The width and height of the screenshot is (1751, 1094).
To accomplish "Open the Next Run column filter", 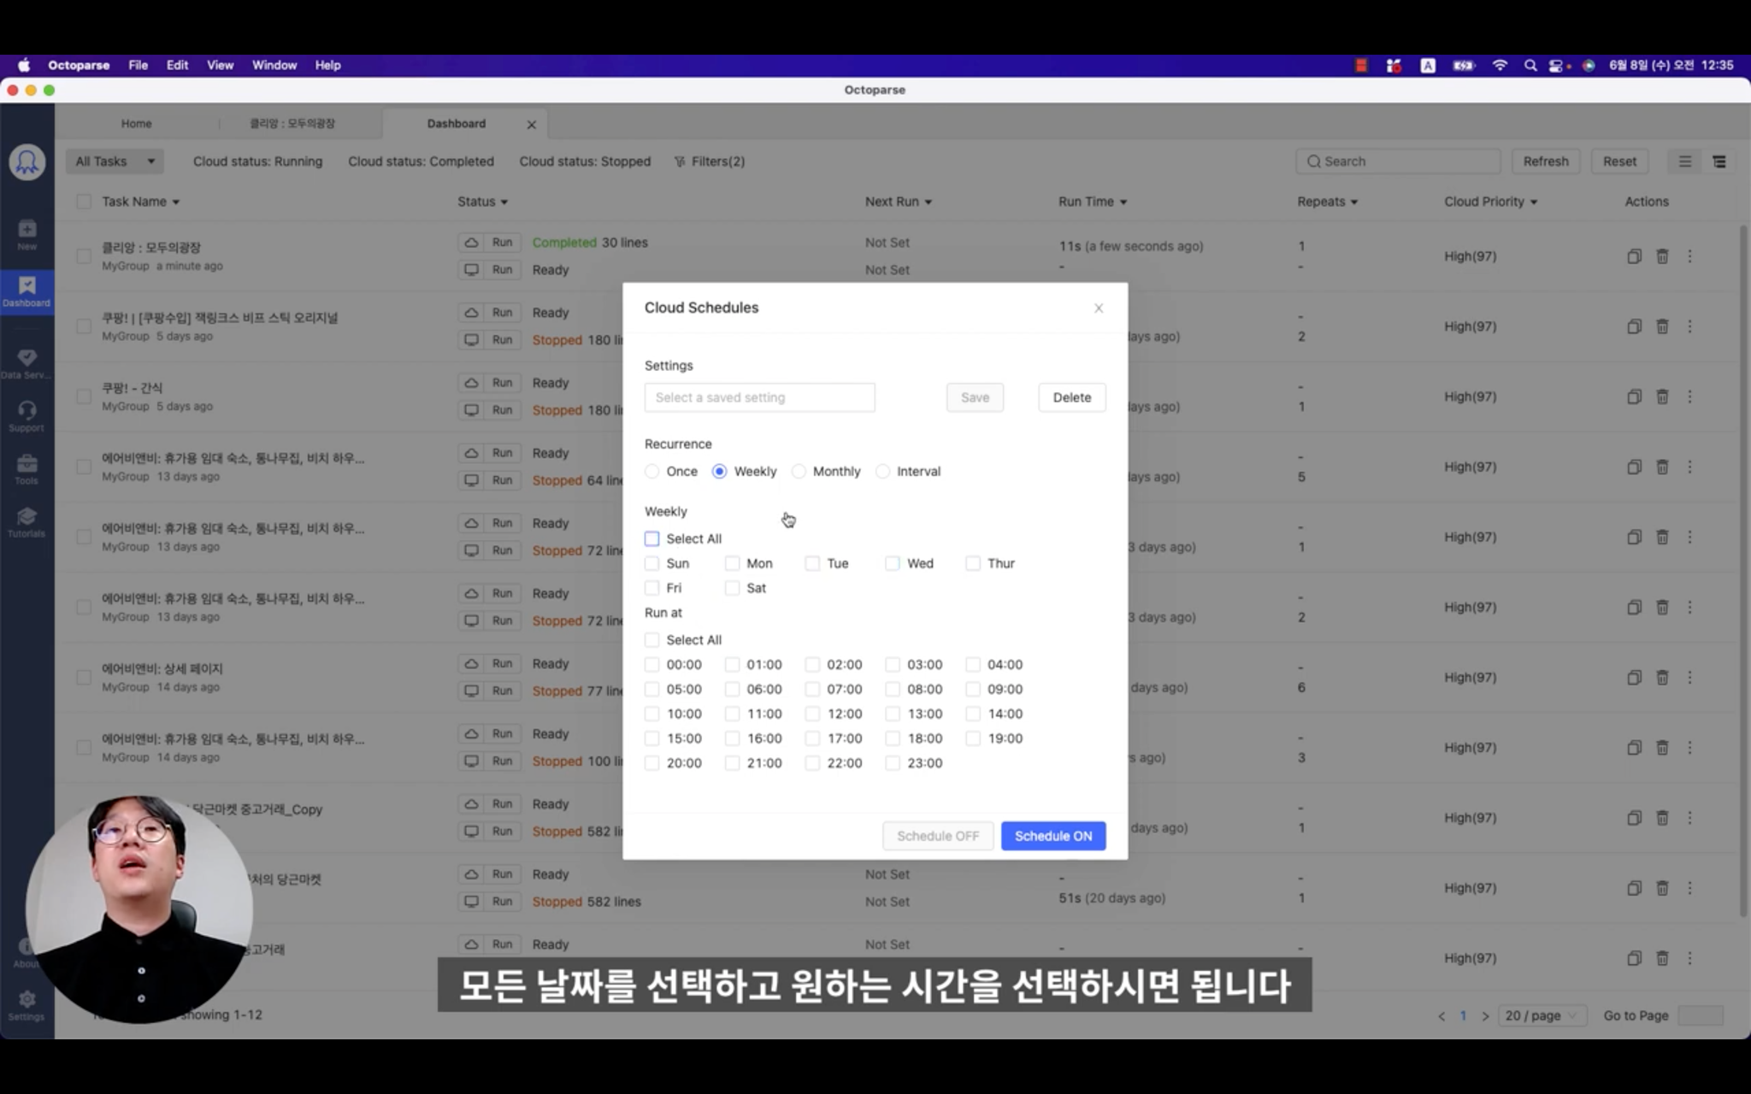I will (x=898, y=202).
